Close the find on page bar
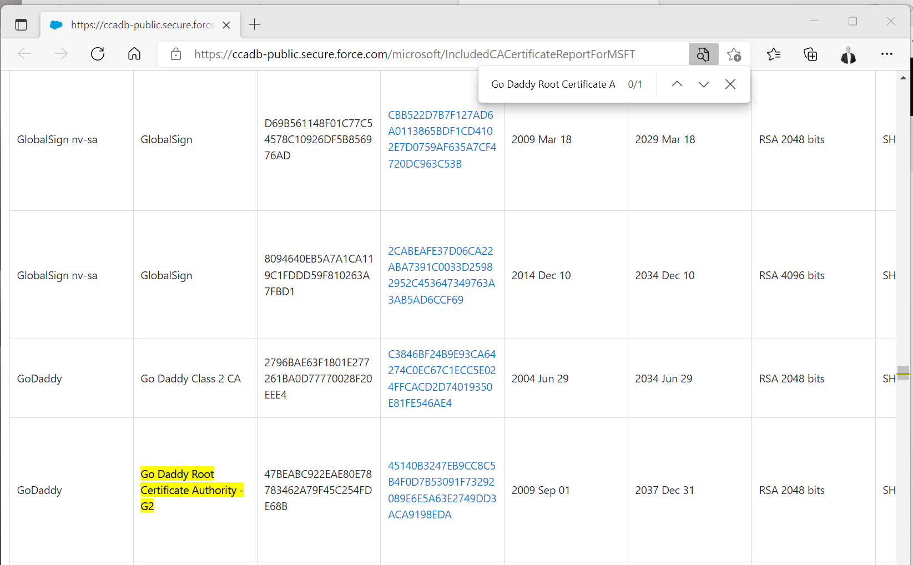913x565 pixels. coord(730,84)
